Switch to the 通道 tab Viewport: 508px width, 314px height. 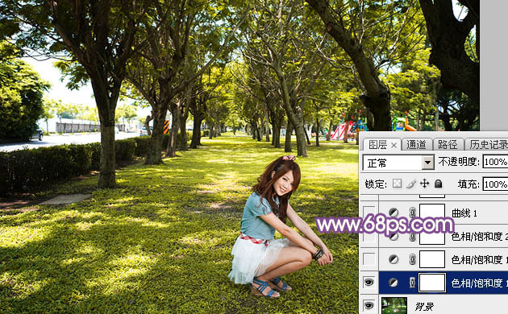coord(416,145)
